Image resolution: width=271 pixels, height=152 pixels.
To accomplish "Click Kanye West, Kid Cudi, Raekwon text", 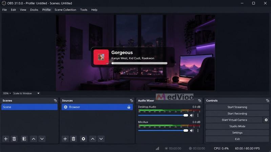I will pyautogui.click(x=133, y=58).
